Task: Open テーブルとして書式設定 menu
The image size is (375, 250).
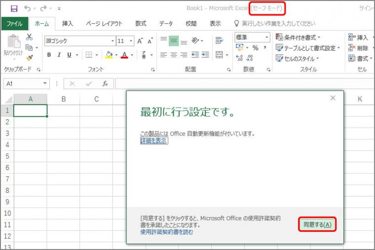Action: click(308, 48)
